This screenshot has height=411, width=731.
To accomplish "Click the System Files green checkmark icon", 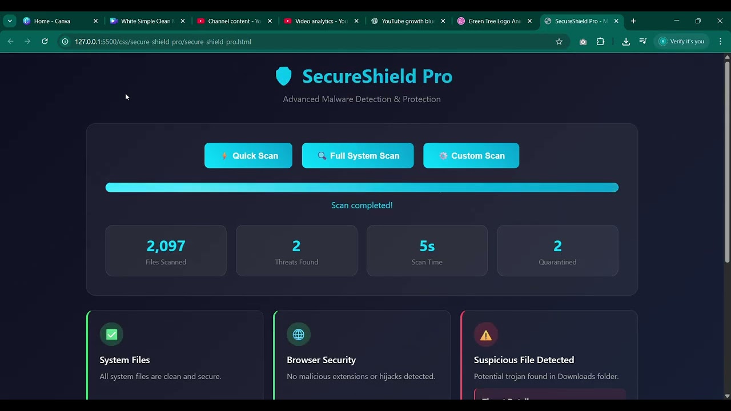I will click(111, 335).
